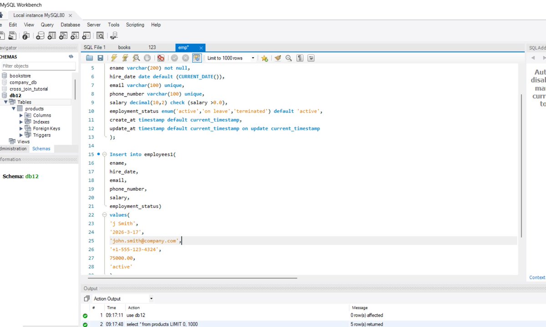Close Local instance MySQL80 connection tab
This screenshot has width=546, height=327.
71,15
